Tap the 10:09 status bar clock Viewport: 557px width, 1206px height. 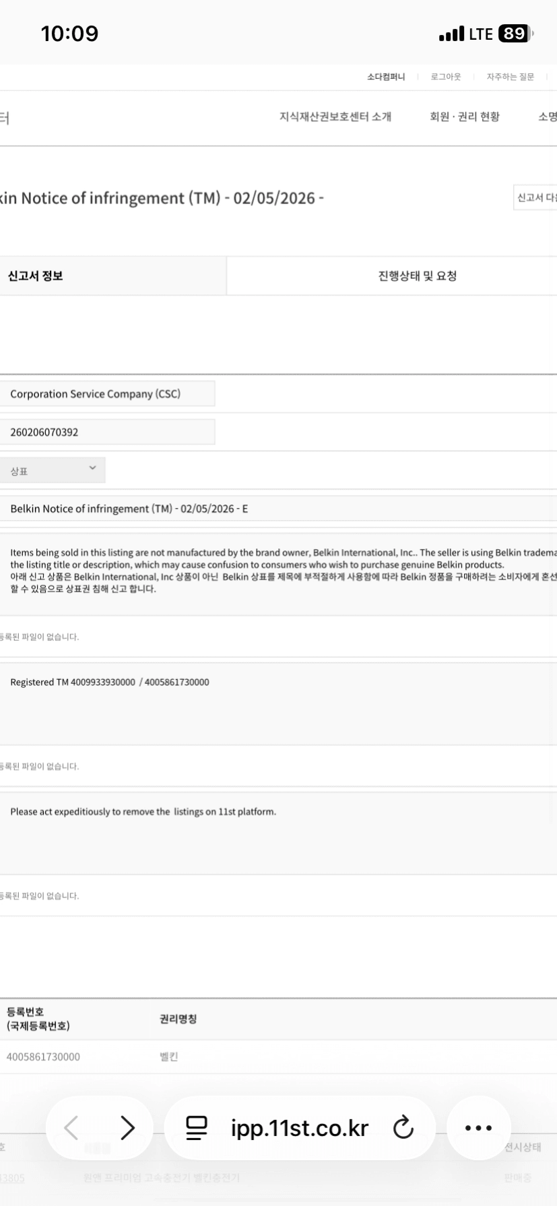click(69, 34)
